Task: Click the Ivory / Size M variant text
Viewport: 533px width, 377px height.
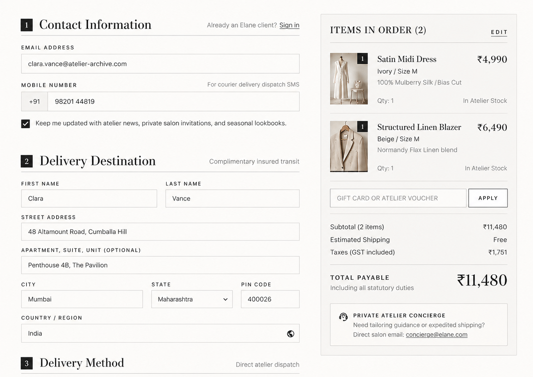Action: coord(397,71)
